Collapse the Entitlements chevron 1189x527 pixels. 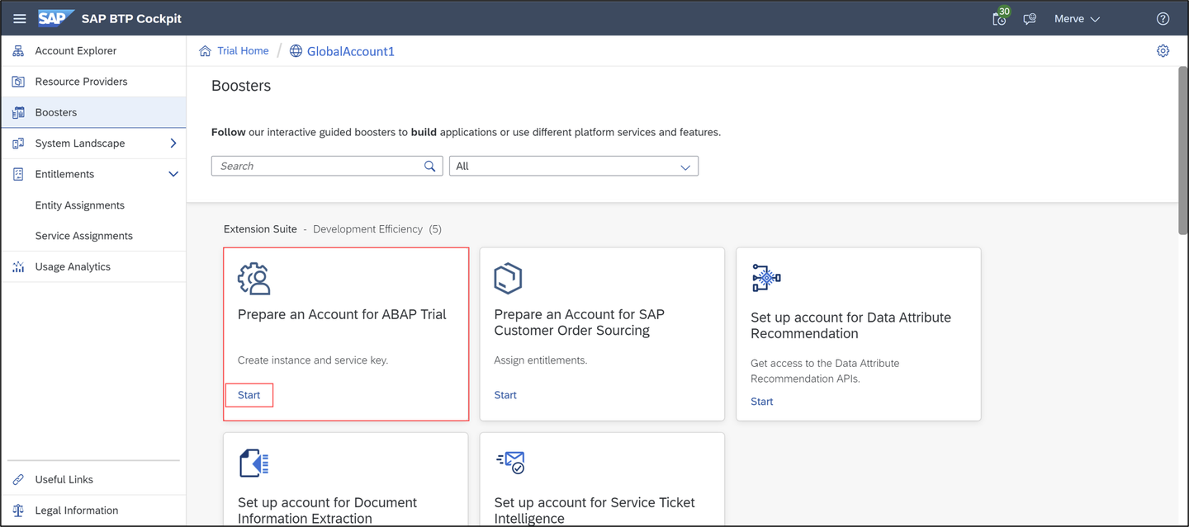click(173, 174)
